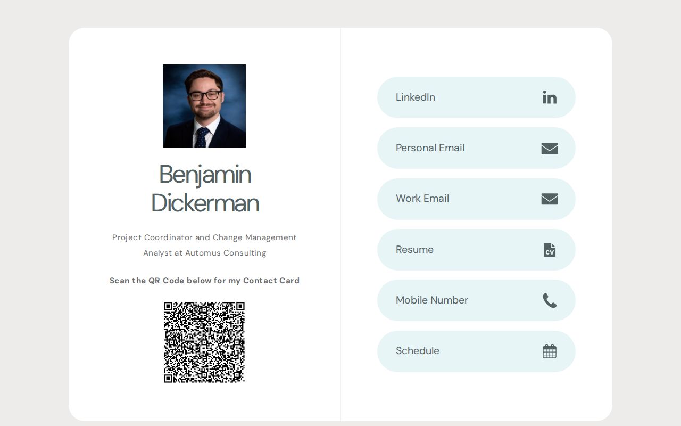This screenshot has width=681, height=426.
Task: Click the name Benjamin Dickerman
Action: point(205,189)
